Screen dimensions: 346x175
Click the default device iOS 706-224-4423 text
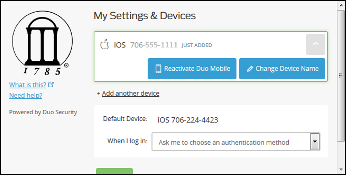(x=188, y=120)
